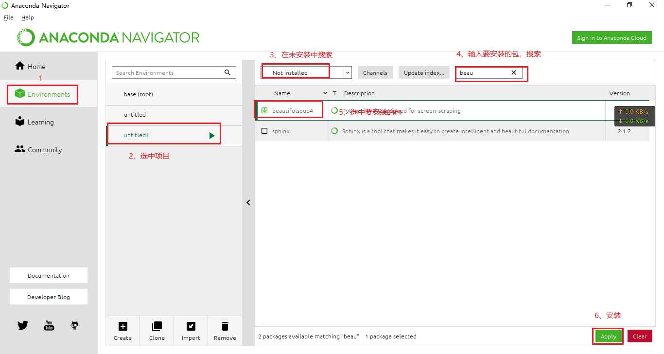The width and height of the screenshot is (664, 354).
Task: Click the Learning icon
Action: [19, 122]
